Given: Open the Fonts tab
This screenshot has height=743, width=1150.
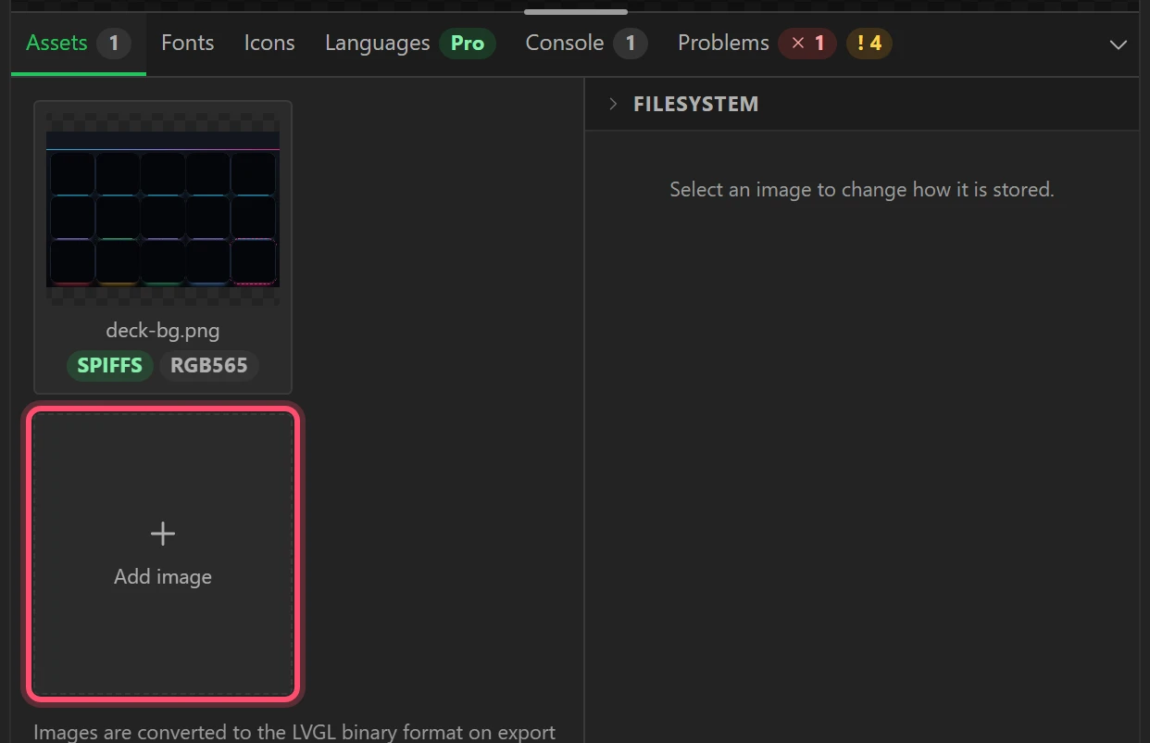Looking at the screenshot, I should pos(187,44).
